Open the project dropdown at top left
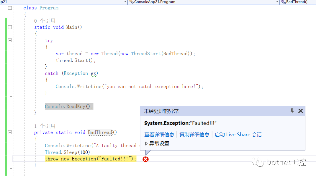This screenshot has width=316, height=176. tap(125, 2)
